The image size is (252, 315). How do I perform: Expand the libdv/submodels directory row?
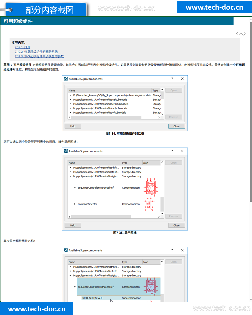click(x=70, y=113)
